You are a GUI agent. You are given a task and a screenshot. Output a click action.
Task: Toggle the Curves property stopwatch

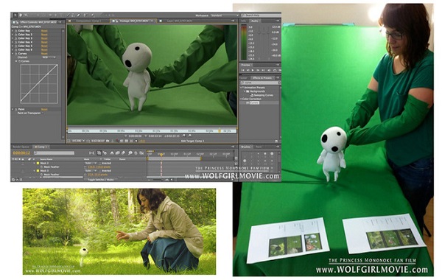[20, 61]
